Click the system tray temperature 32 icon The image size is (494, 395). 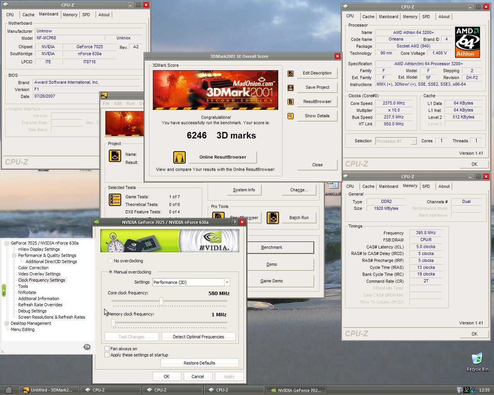(466, 390)
